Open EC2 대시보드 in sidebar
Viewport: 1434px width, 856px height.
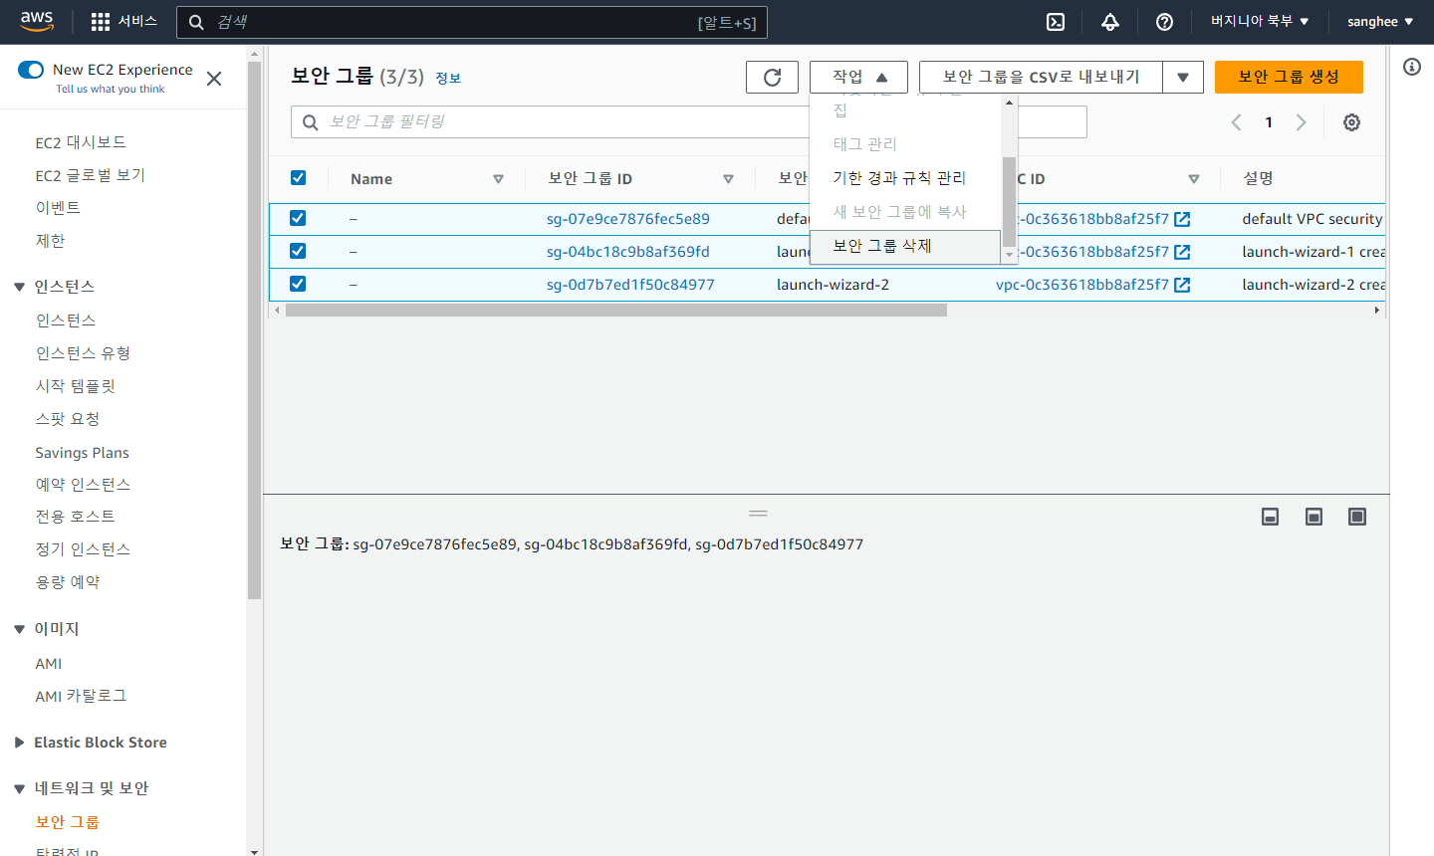[81, 142]
